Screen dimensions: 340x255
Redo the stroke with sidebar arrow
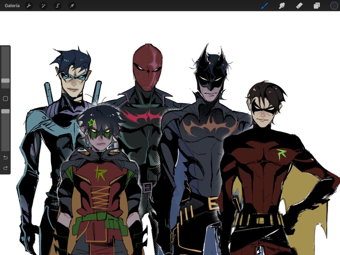(5, 168)
